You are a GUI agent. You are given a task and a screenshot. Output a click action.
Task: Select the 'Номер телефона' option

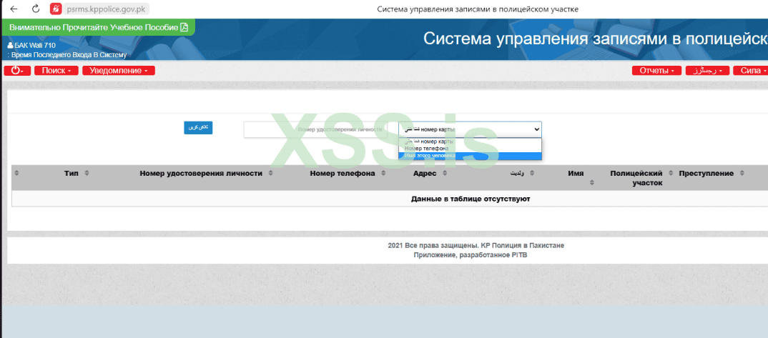471,148
